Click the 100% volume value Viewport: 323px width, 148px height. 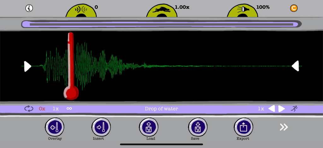(263, 7)
